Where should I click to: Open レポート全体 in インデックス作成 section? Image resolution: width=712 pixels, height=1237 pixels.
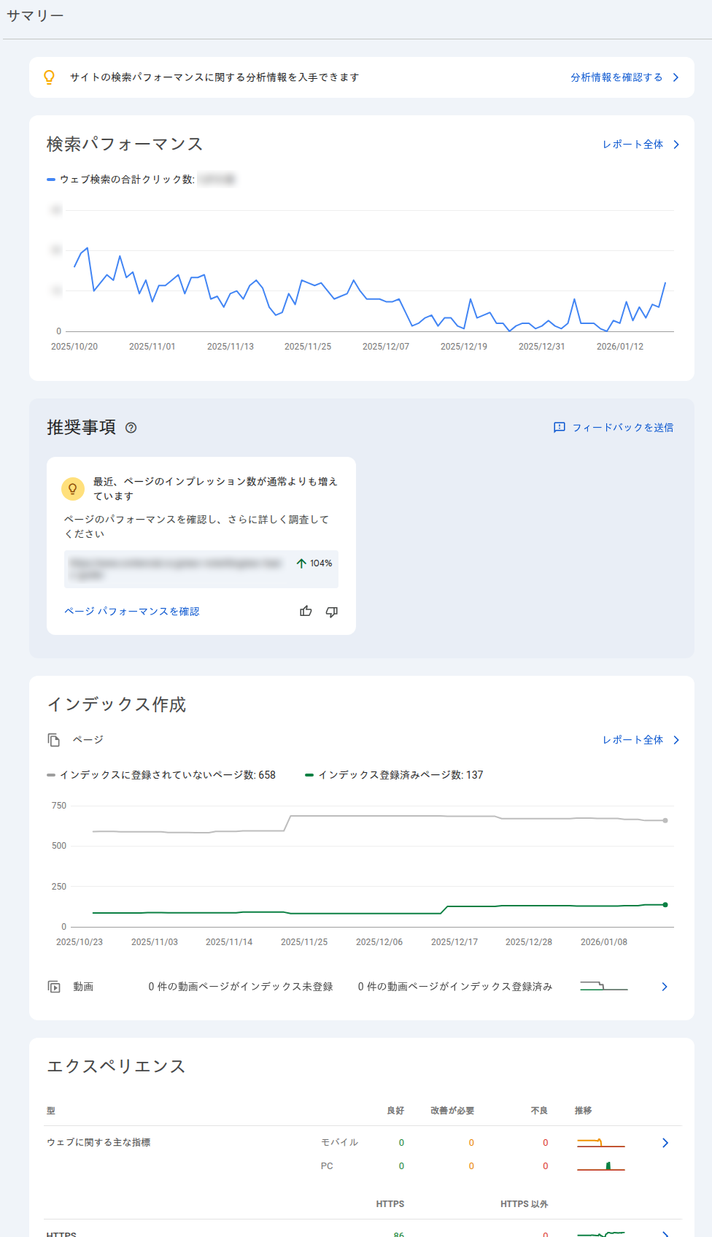click(x=634, y=740)
